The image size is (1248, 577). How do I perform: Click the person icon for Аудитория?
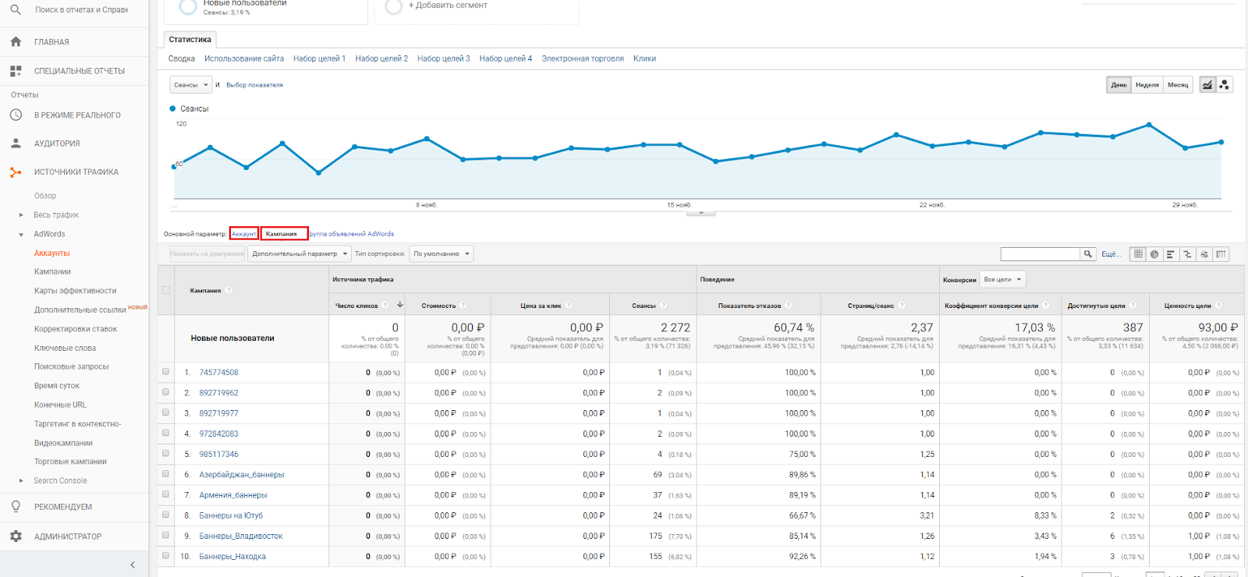[16, 143]
